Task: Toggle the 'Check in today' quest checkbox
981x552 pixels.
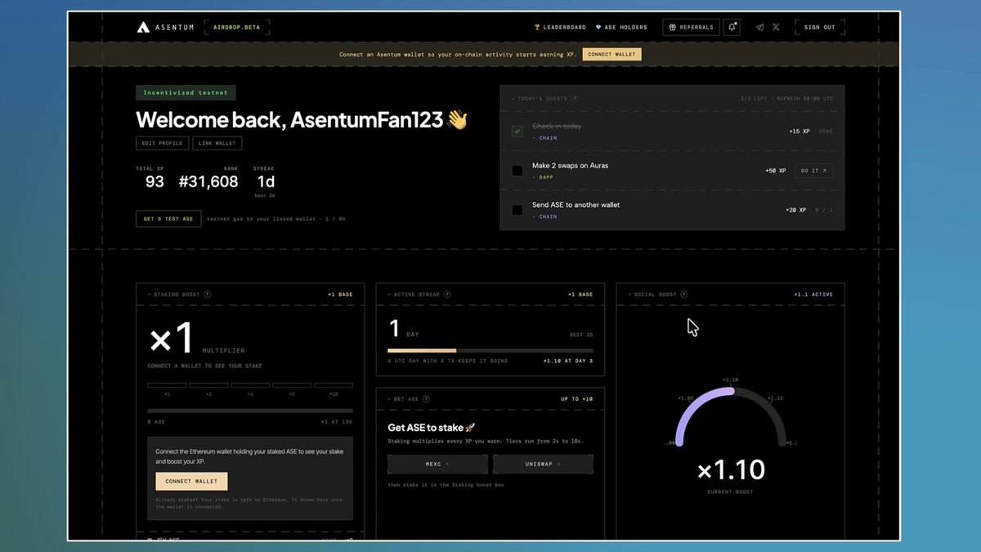Action: click(517, 132)
